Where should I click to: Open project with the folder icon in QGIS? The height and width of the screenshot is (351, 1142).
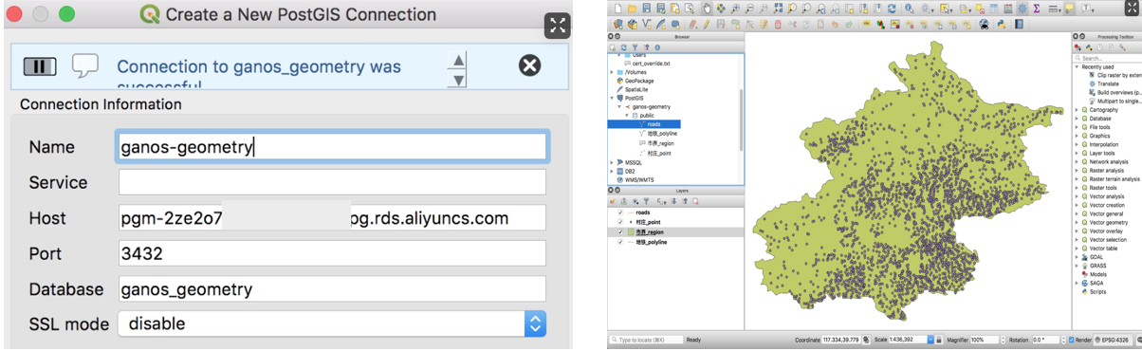click(632, 9)
